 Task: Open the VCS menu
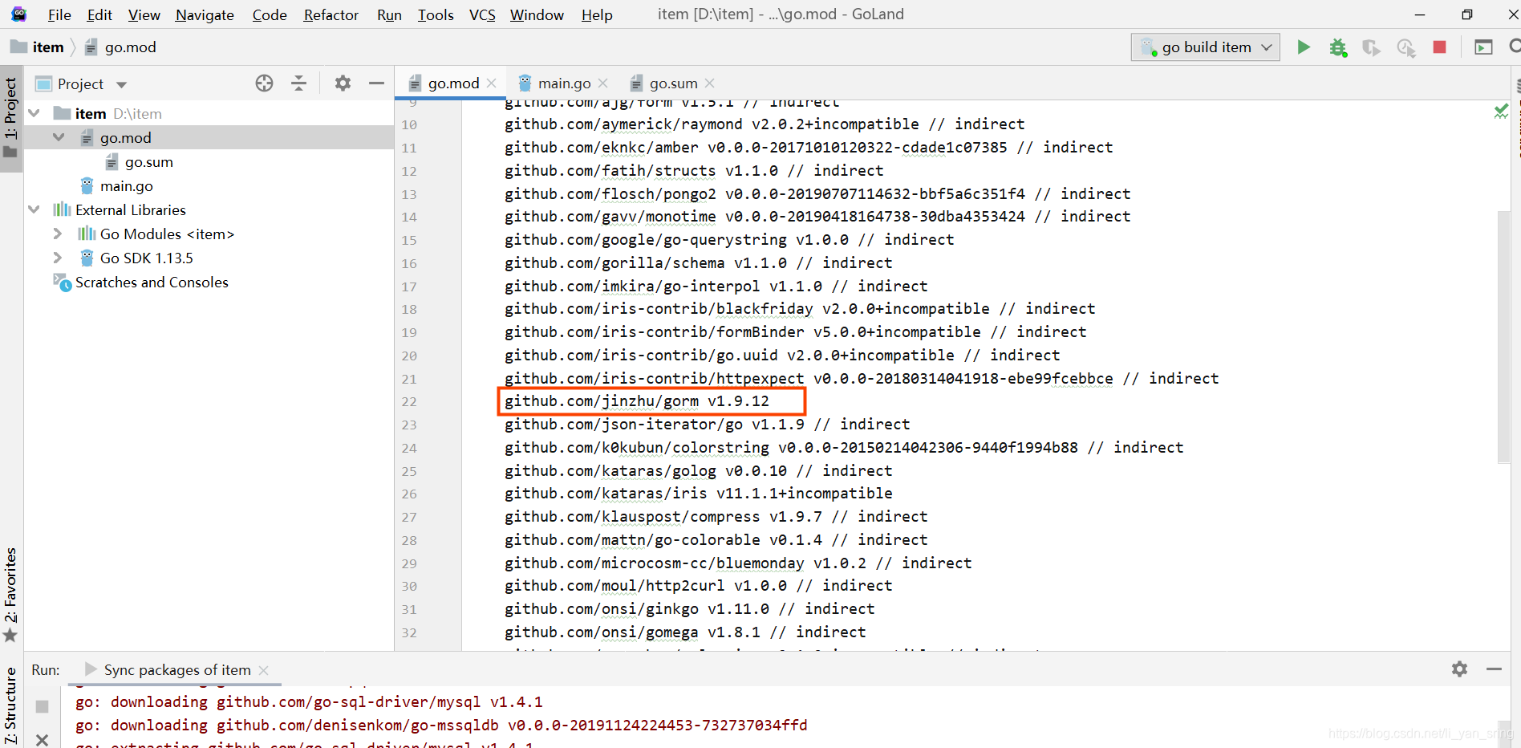pos(482,14)
